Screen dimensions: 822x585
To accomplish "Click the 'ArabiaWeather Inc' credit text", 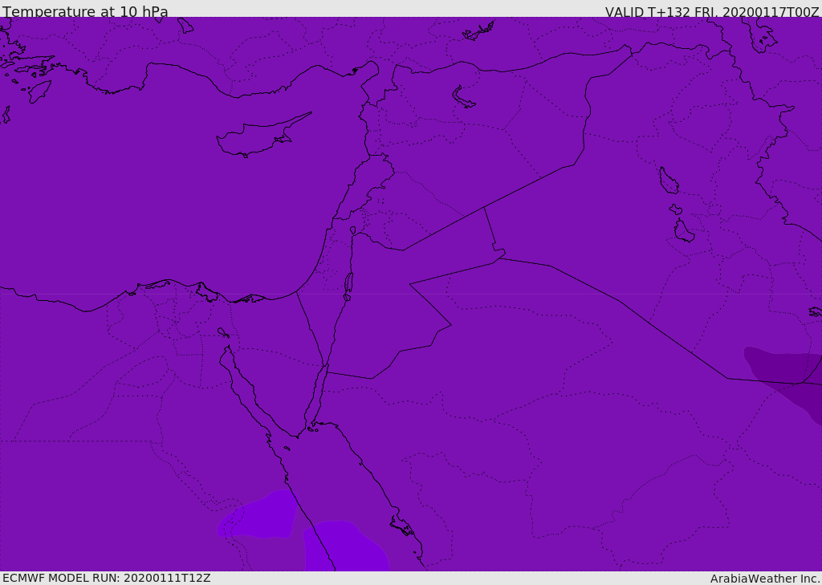I will [x=764, y=579].
